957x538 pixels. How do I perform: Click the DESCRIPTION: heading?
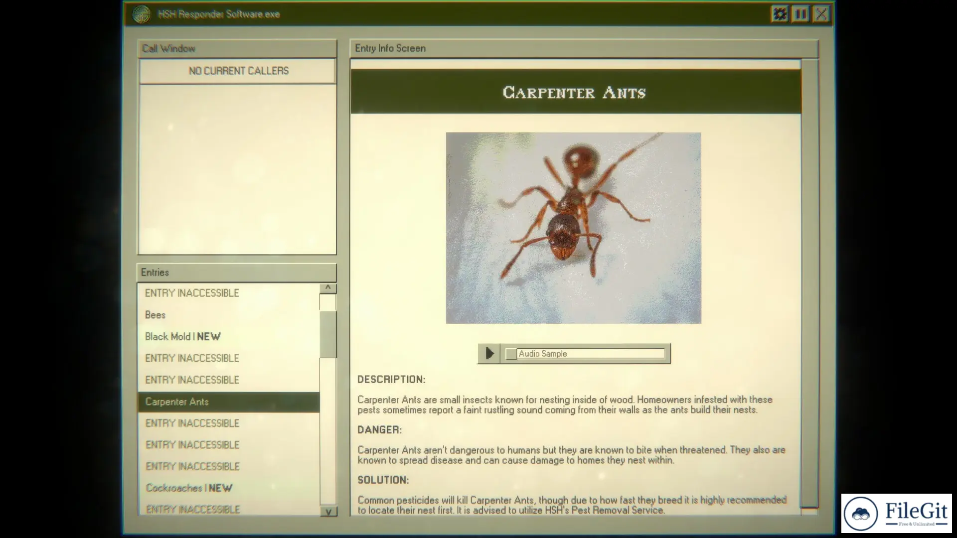[x=391, y=380]
